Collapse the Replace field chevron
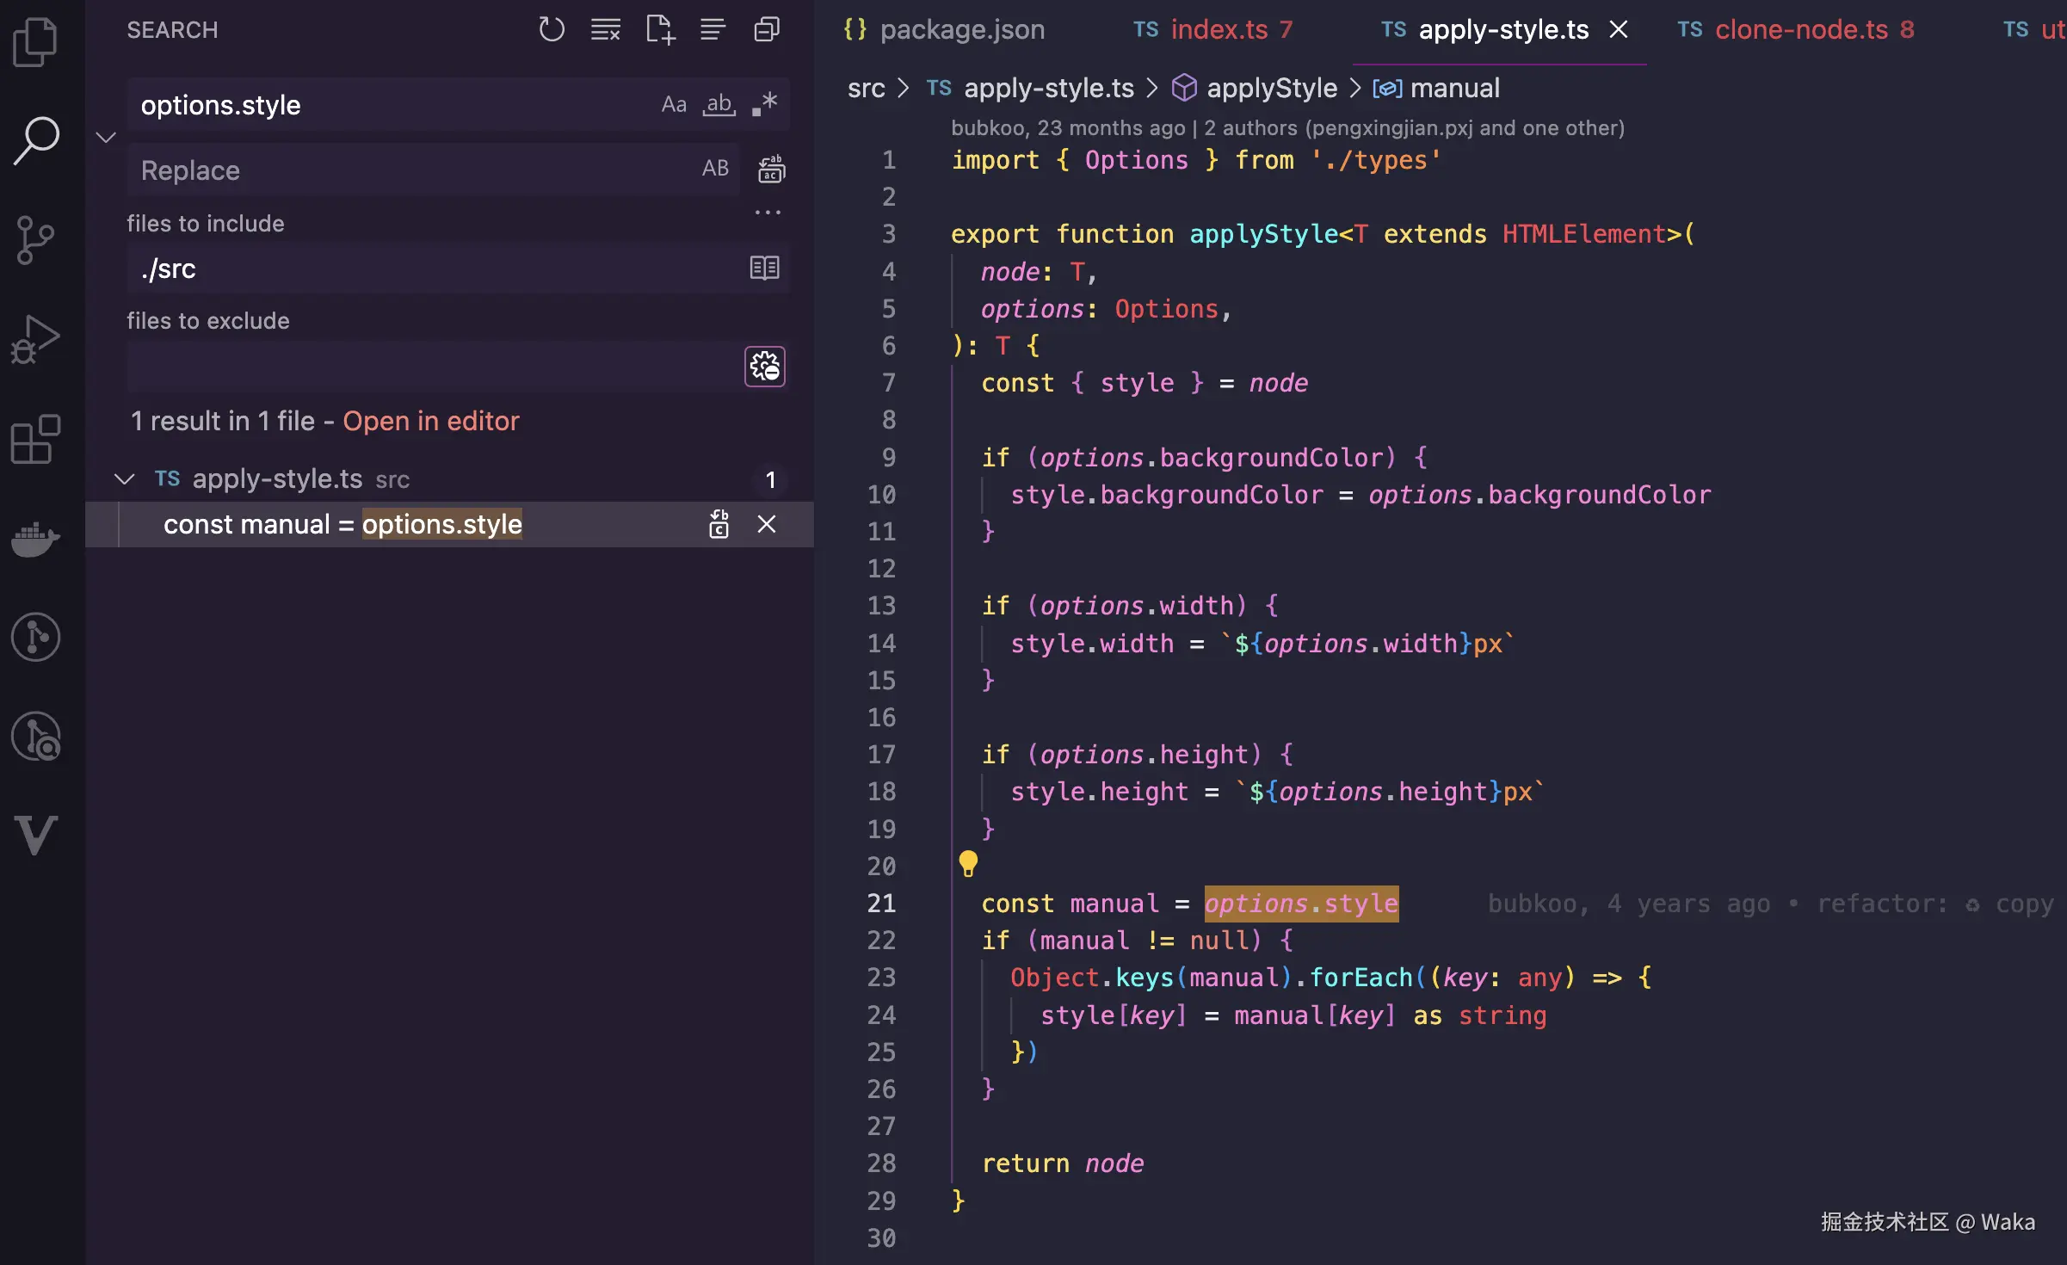2067x1265 pixels. (106, 138)
